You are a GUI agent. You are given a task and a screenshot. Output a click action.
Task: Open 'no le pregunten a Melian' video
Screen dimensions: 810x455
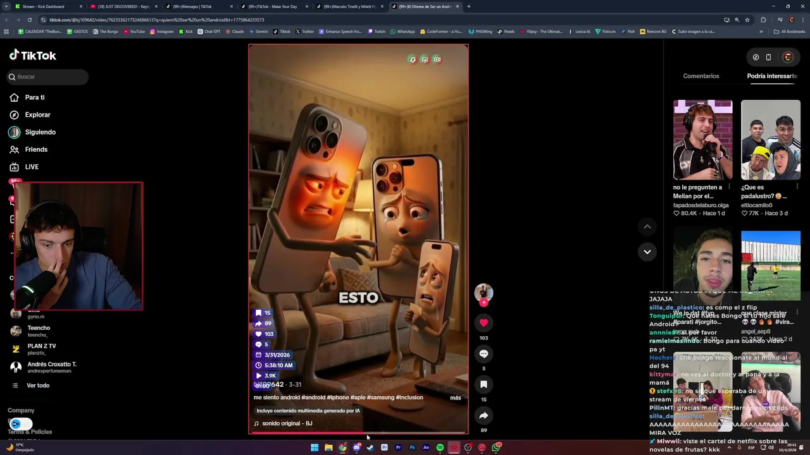point(703,140)
